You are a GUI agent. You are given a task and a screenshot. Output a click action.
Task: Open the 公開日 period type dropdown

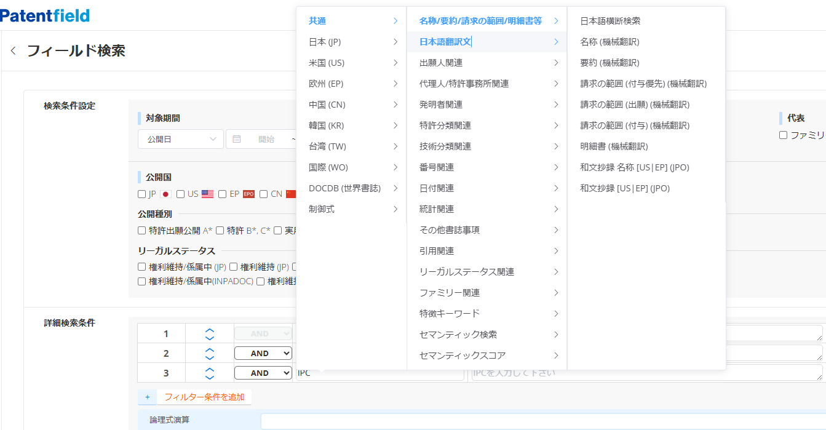pos(181,140)
